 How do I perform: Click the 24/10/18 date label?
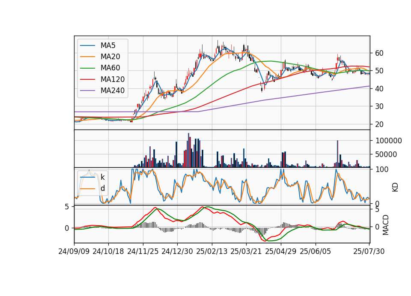click(108, 251)
